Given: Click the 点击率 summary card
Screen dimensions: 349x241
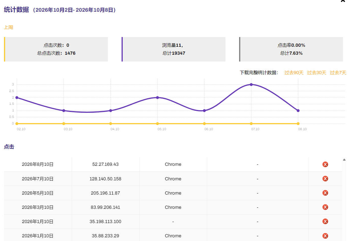Looking at the screenshot, I should click(291, 49).
